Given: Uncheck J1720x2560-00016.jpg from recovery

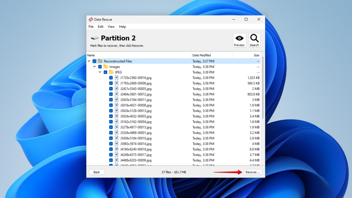Looking at the screenshot, I should [x=111, y=78].
